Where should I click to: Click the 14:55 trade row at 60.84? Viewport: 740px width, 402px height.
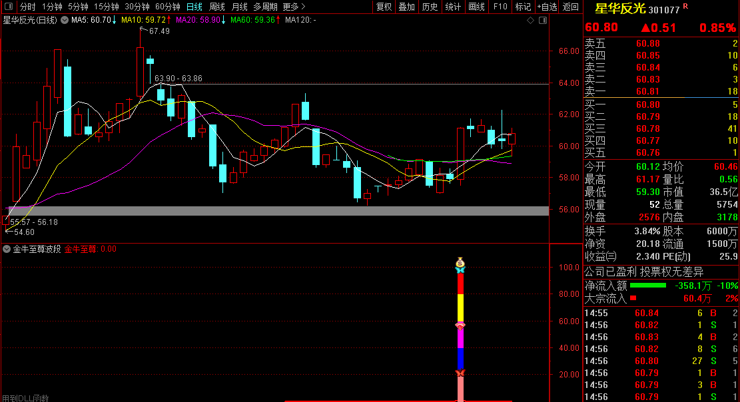pyautogui.click(x=661, y=313)
